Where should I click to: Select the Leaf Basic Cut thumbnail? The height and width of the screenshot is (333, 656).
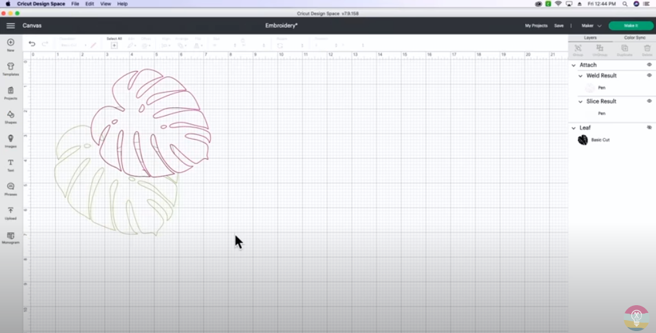[583, 140]
